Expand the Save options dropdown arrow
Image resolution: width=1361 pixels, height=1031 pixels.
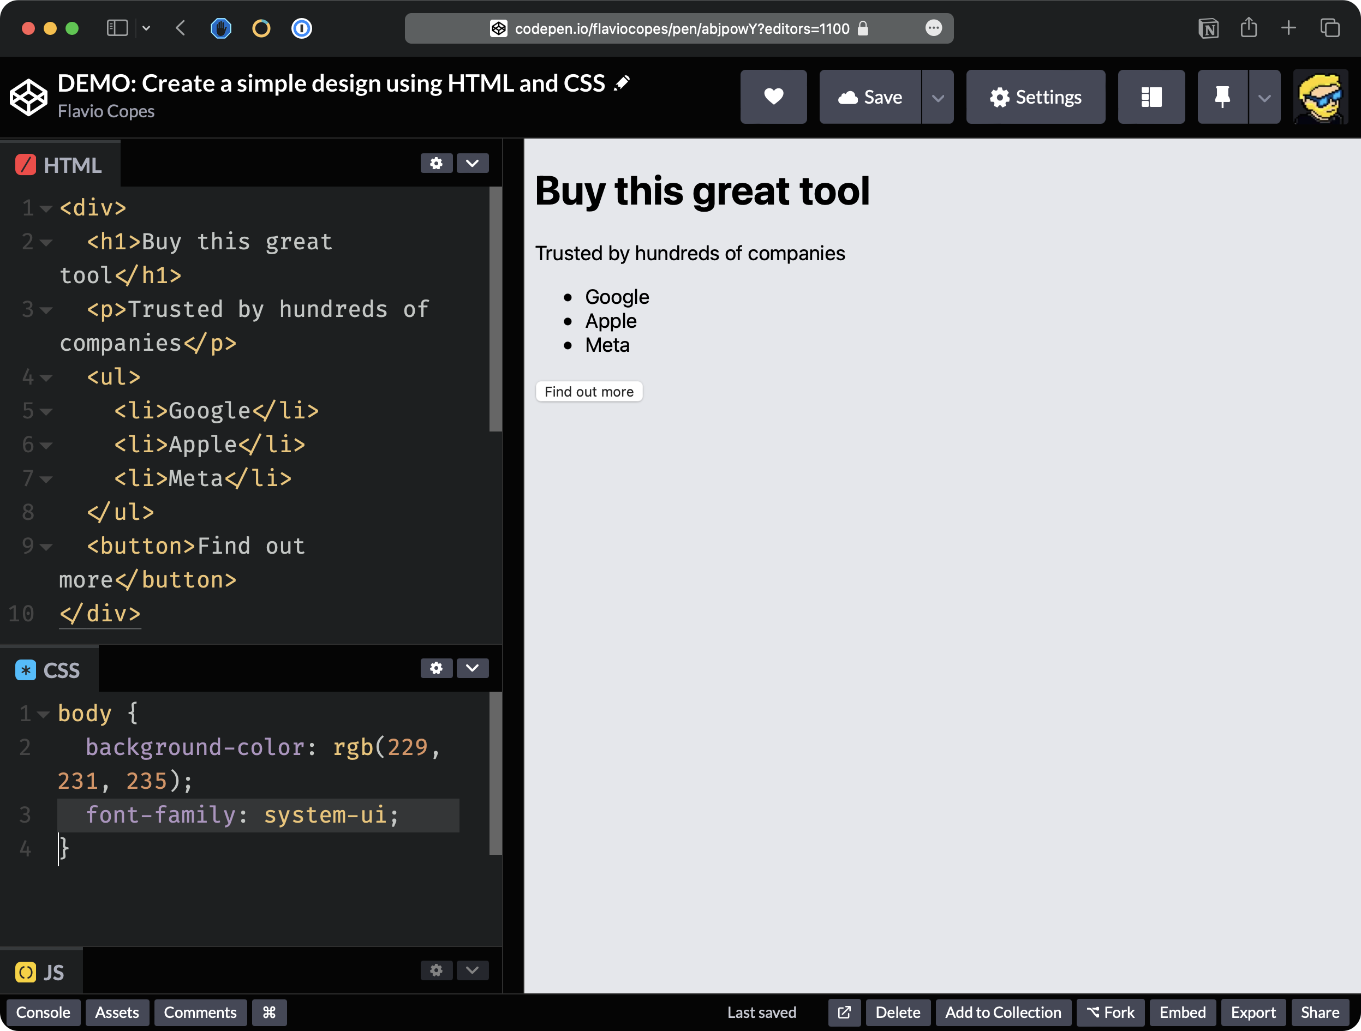[938, 97]
